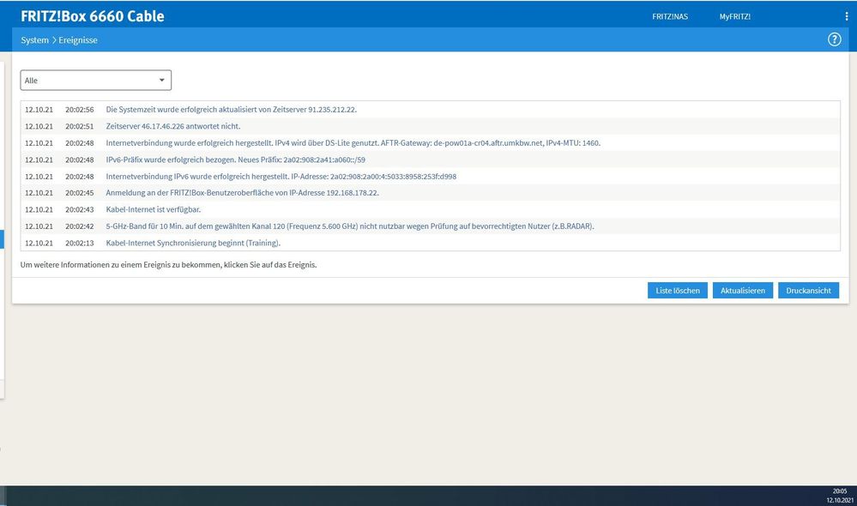Expand the Alle filter dropdown
857x506 pixels.
coord(95,81)
